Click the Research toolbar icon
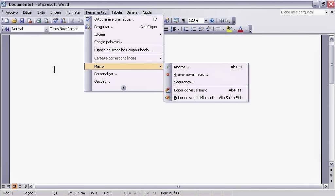Viewport: 335px width, 196px height. point(63,21)
